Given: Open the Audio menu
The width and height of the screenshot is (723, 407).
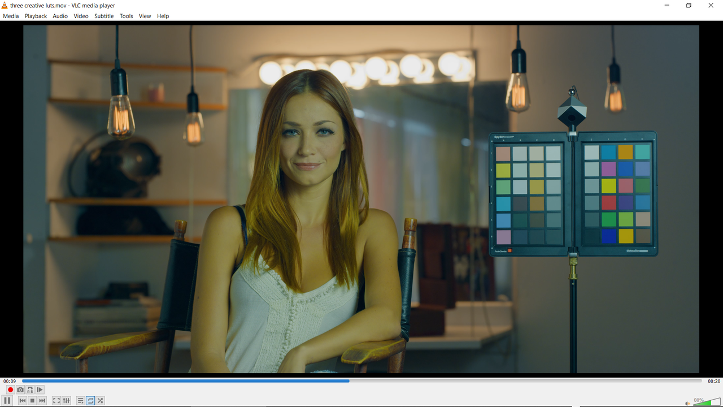Looking at the screenshot, I should tap(60, 16).
